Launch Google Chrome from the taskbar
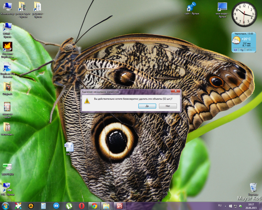262x210 pixels. coord(94,206)
